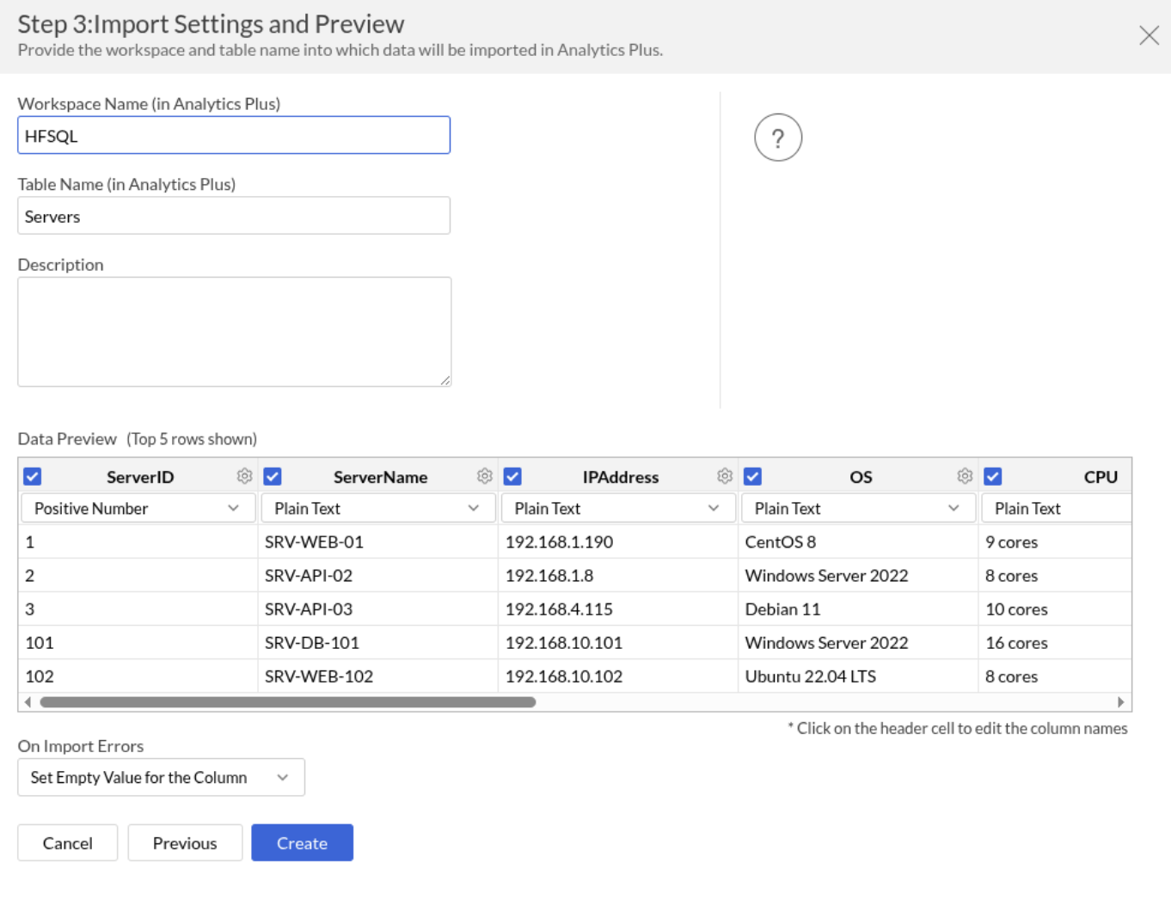Select the SRV-API-02 cell
The image size is (1171, 918).
378,575
